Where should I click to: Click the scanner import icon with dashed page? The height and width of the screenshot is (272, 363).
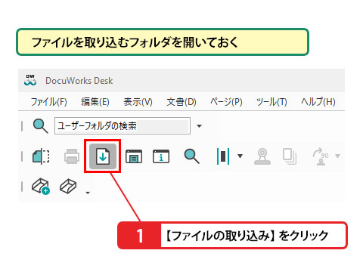[41, 156]
